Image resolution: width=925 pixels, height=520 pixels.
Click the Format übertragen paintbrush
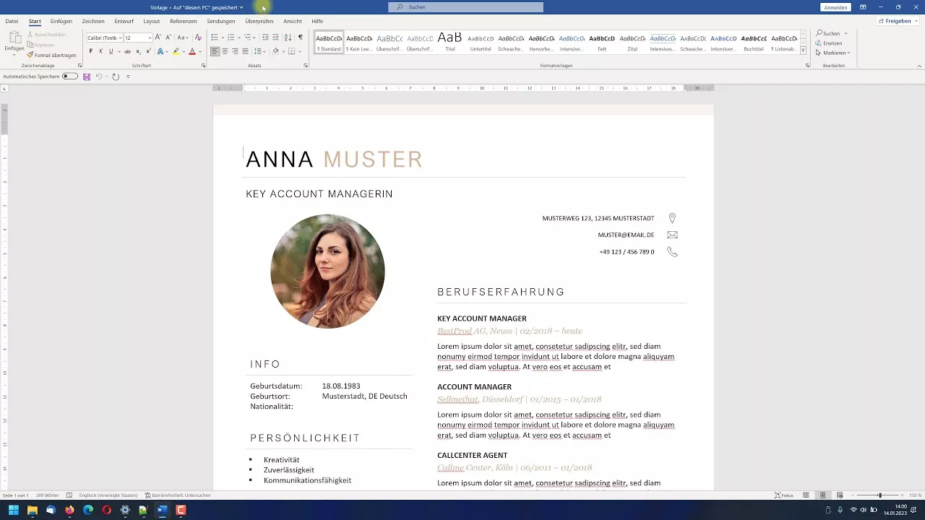coord(51,55)
